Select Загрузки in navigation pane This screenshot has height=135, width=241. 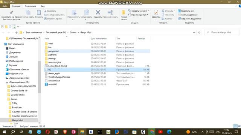coord(14,57)
